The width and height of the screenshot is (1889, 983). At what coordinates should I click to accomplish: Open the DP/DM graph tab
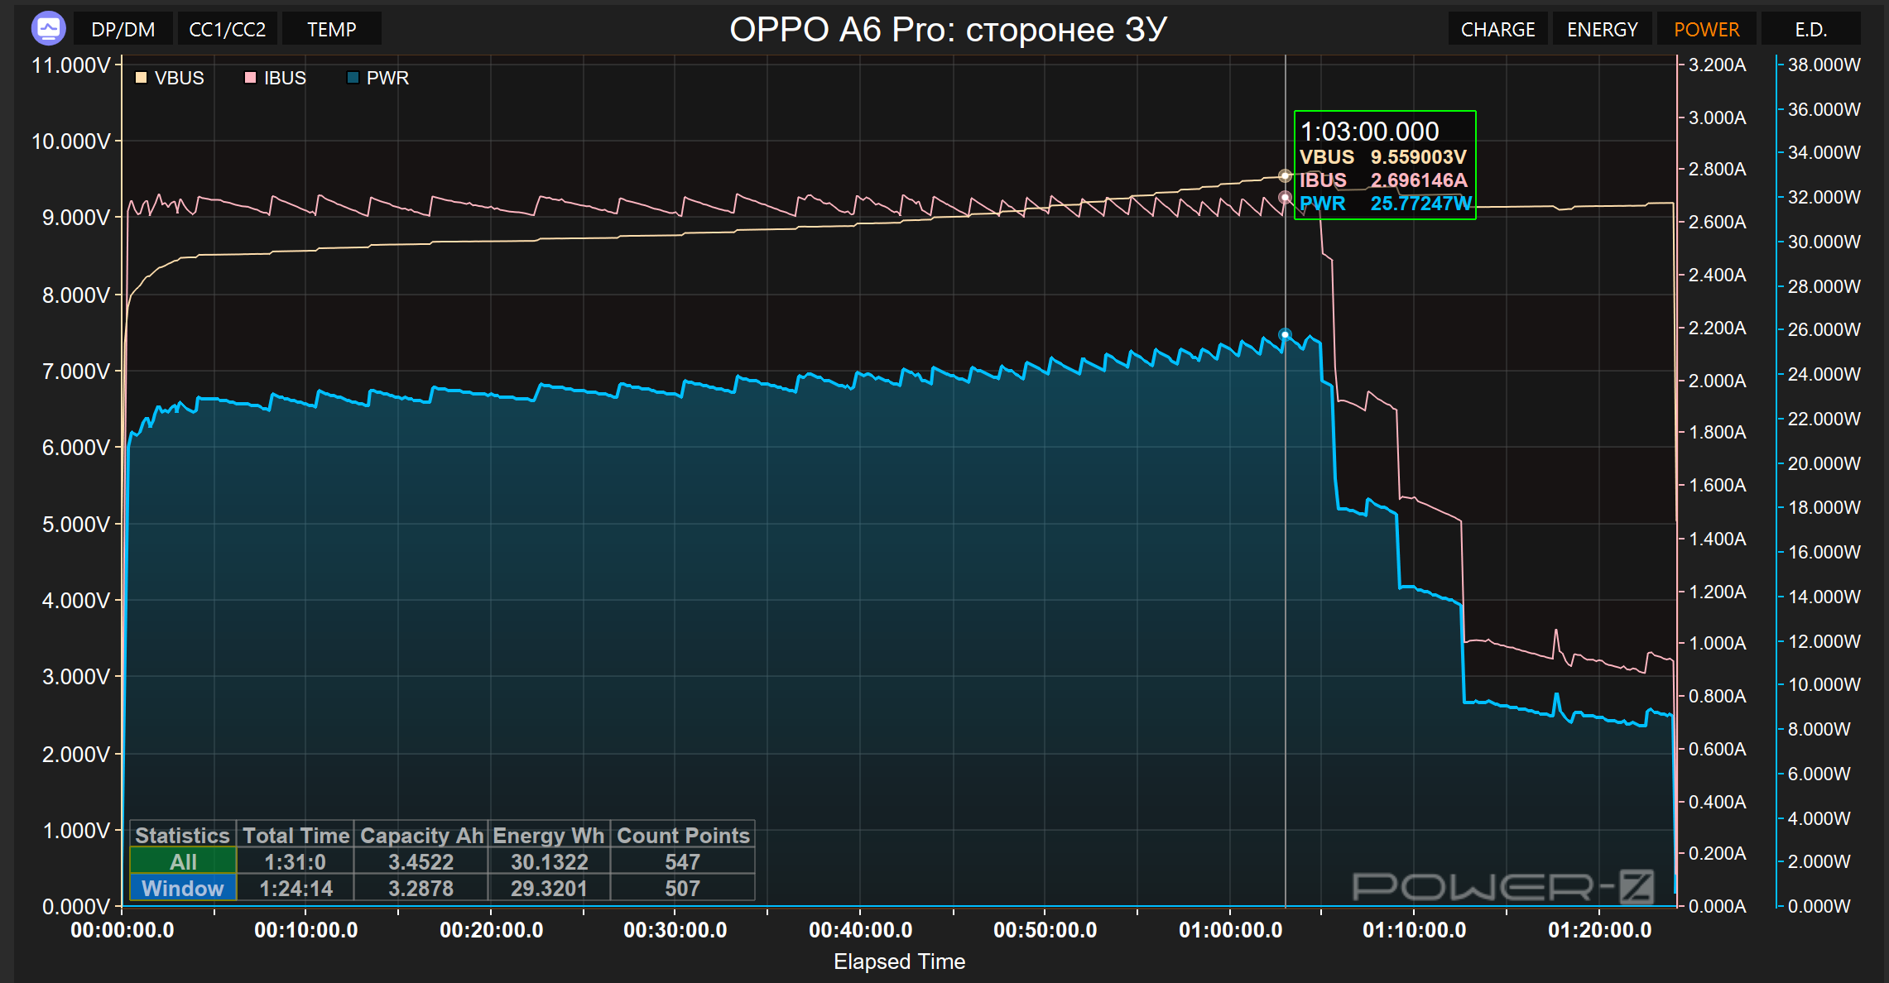tap(123, 29)
